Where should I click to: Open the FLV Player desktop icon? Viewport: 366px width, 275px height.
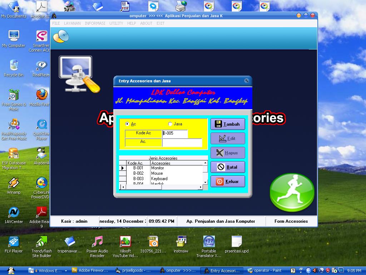click(14, 245)
